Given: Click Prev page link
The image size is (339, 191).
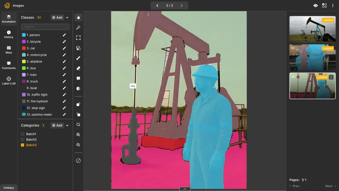Looking at the screenshot, I should (294, 186).
